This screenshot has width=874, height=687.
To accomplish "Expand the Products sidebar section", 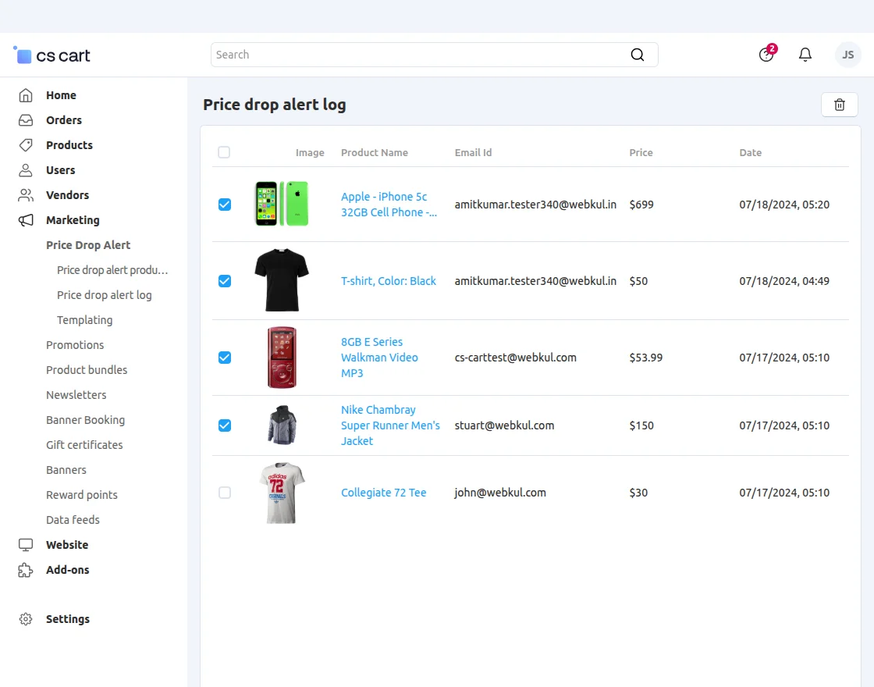I will [69, 145].
